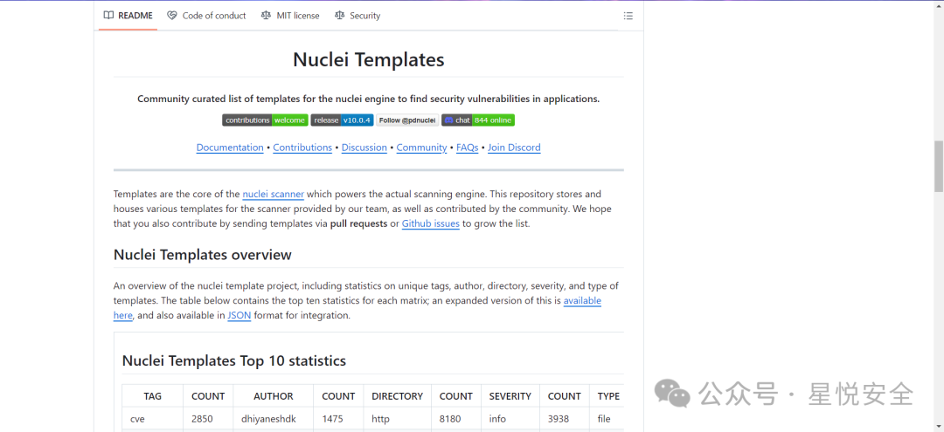Click the http directory cell
The width and height of the screenshot is (944, 432).
tap(398, 418)
